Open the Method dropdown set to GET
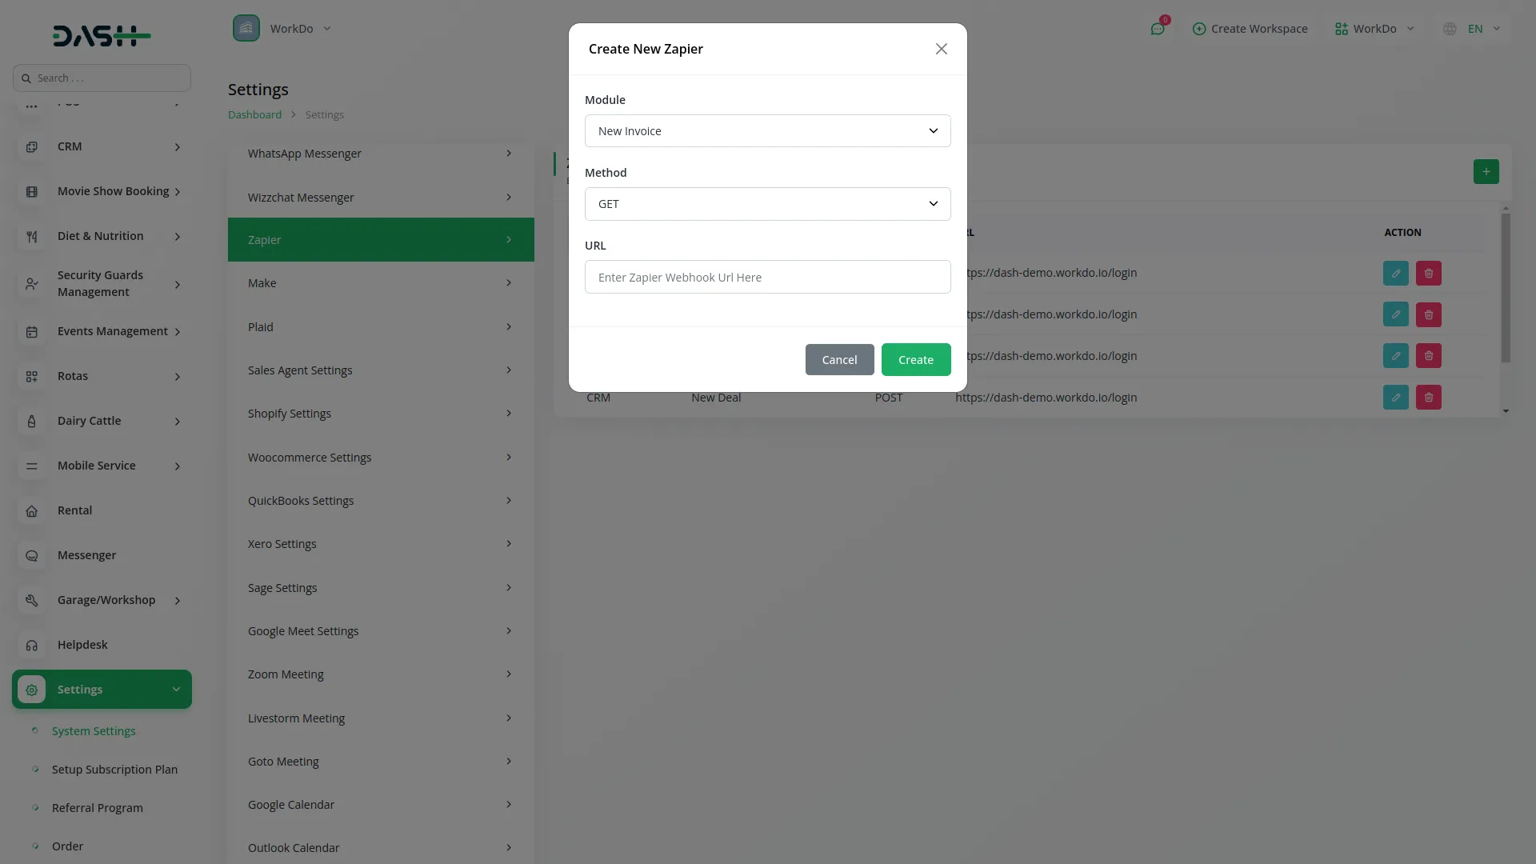Image resolution: width=1536 pixels, height=864 pixels. pyautogui.click(x=767, y=204)
